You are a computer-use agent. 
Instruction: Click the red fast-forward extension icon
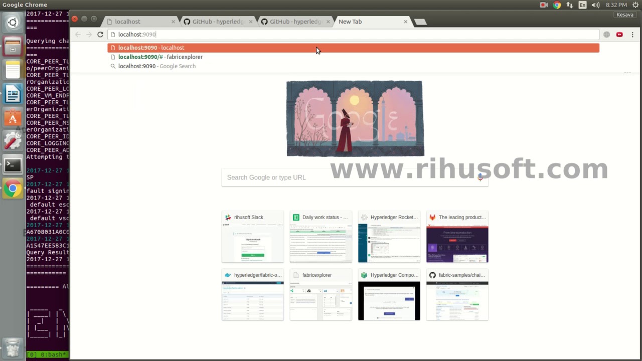pyautogui.click(x=619, y=35)
